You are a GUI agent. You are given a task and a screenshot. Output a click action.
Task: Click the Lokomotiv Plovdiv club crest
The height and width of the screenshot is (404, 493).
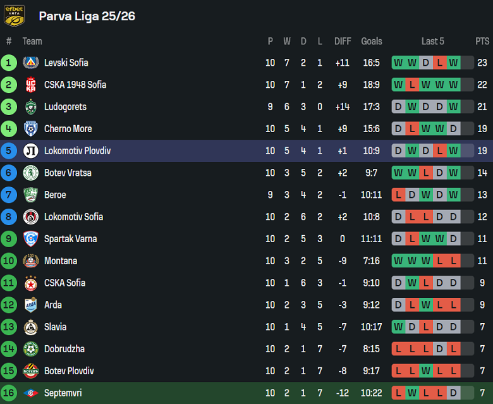coord(30,151)
